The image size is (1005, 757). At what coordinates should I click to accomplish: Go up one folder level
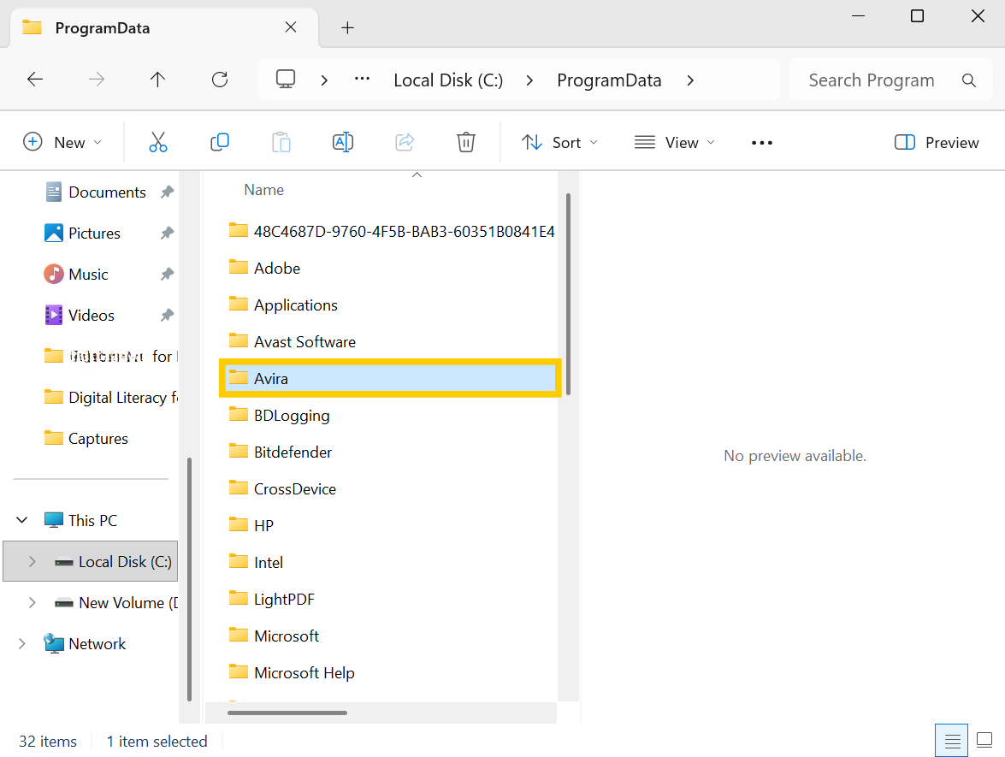(157, 79)
